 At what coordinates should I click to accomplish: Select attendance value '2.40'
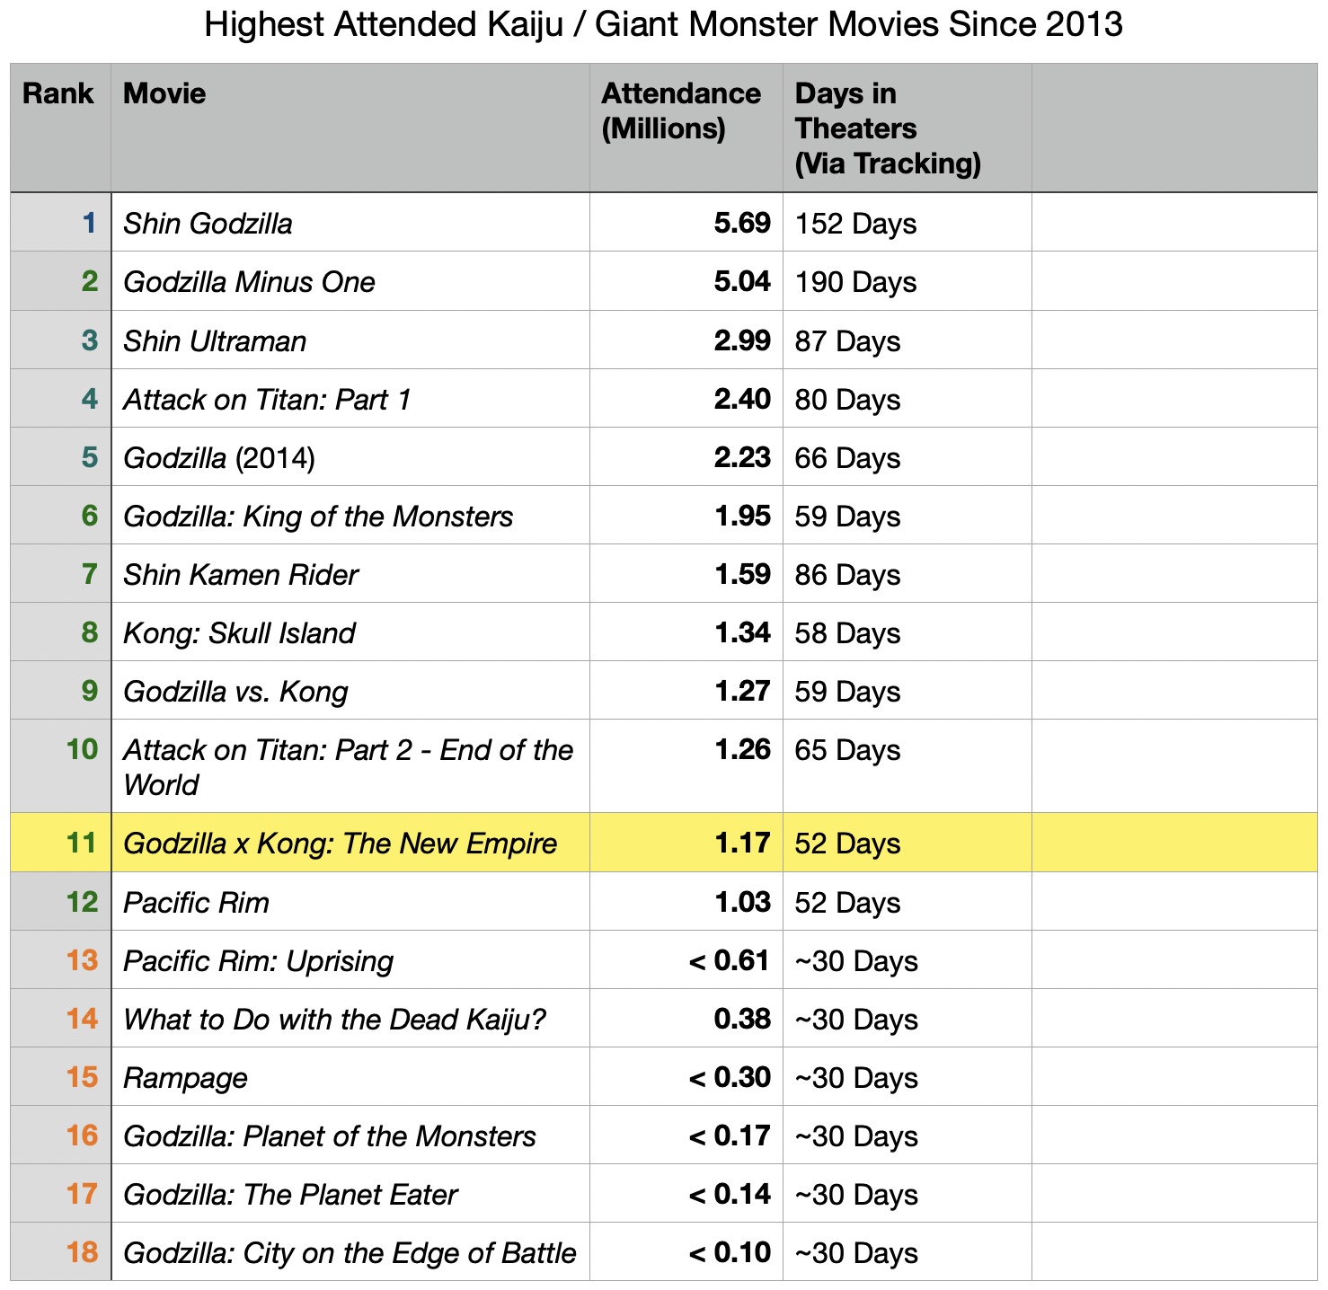742,399
